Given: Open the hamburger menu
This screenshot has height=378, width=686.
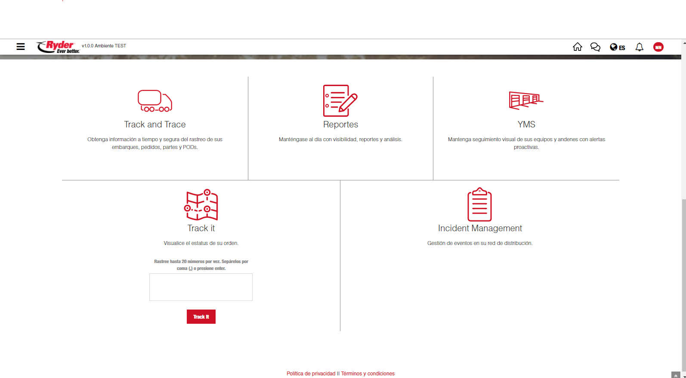Looking at the screenshot, I should point(21,46).
